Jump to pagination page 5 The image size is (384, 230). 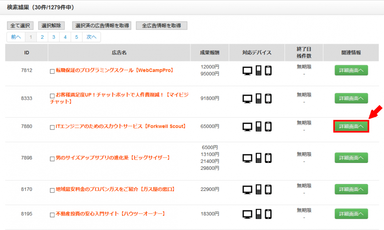tap(77, 37)
